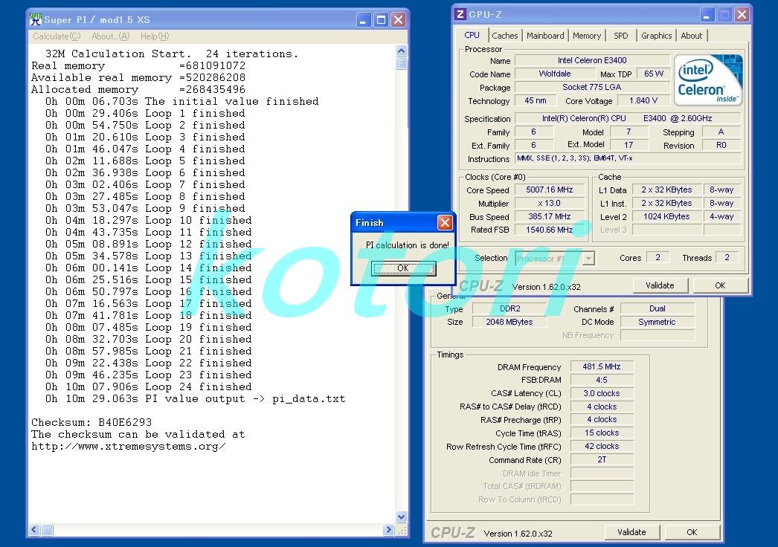Click OK in the front CPU-Z window
This screenshot has height=547, width=778.
coord(720,285)
